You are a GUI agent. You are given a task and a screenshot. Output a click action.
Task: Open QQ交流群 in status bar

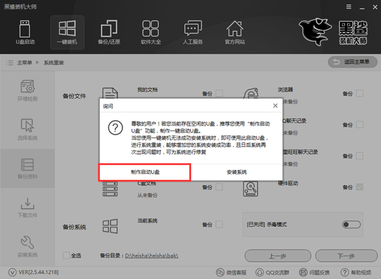pyautogui.click(x=272, y=272)
